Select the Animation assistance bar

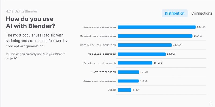tap(128, 81)
